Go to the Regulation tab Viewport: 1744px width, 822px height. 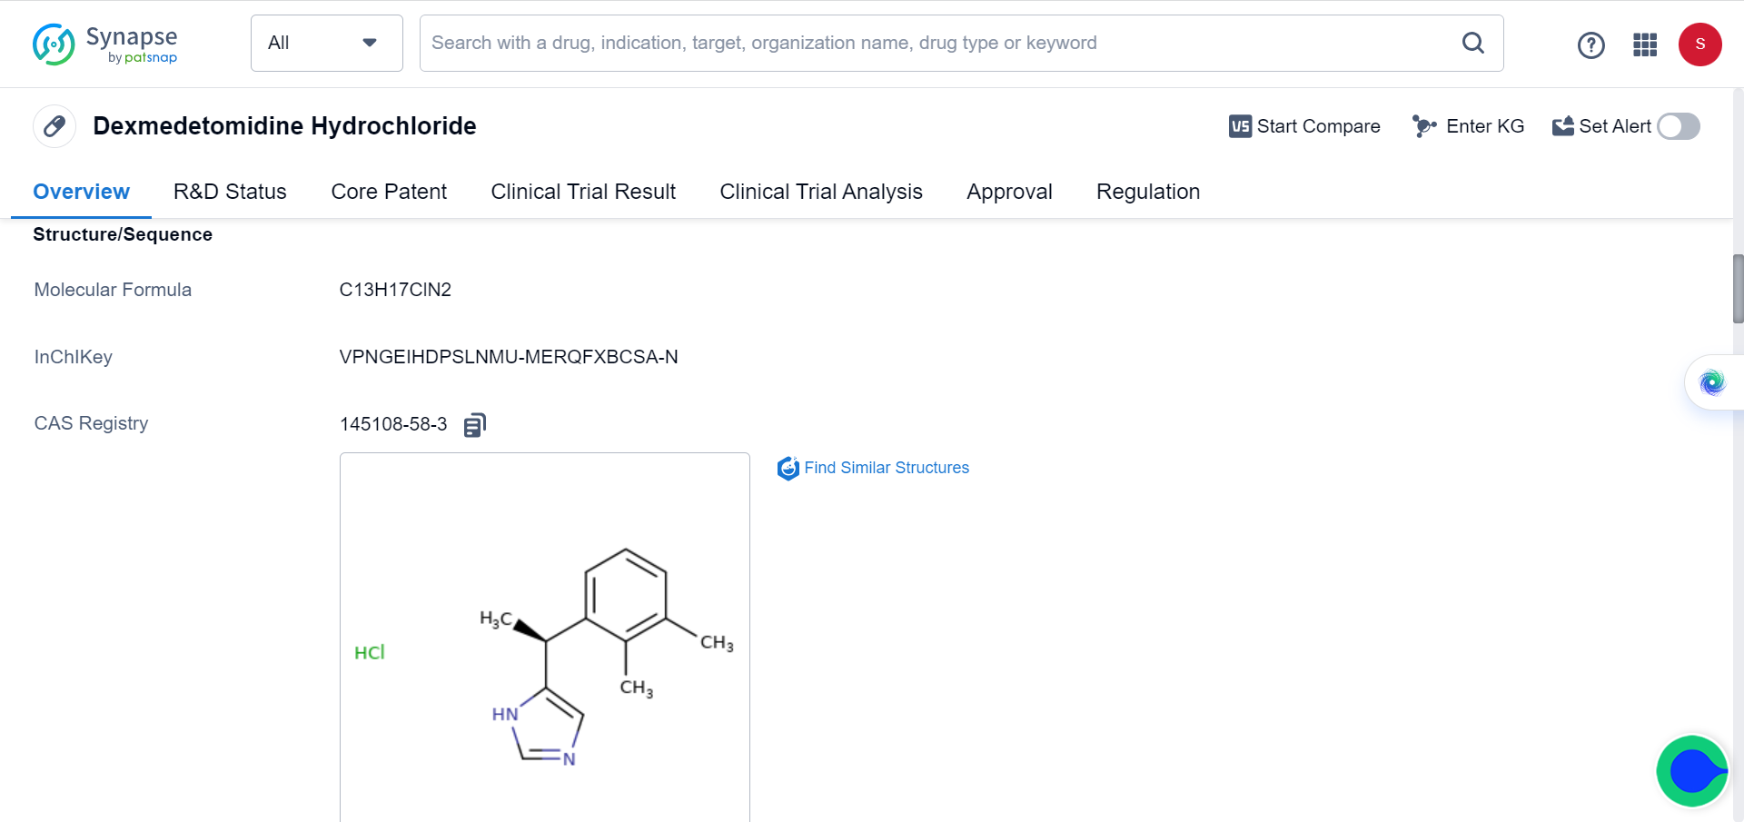coord(1147,192)
